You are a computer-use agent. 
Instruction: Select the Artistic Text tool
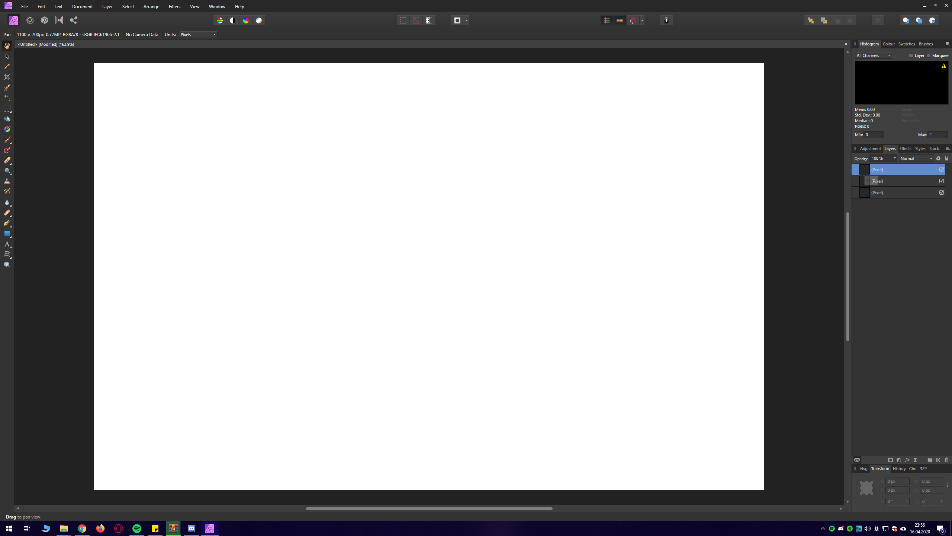pyautogui.click(x=7, y=244)
